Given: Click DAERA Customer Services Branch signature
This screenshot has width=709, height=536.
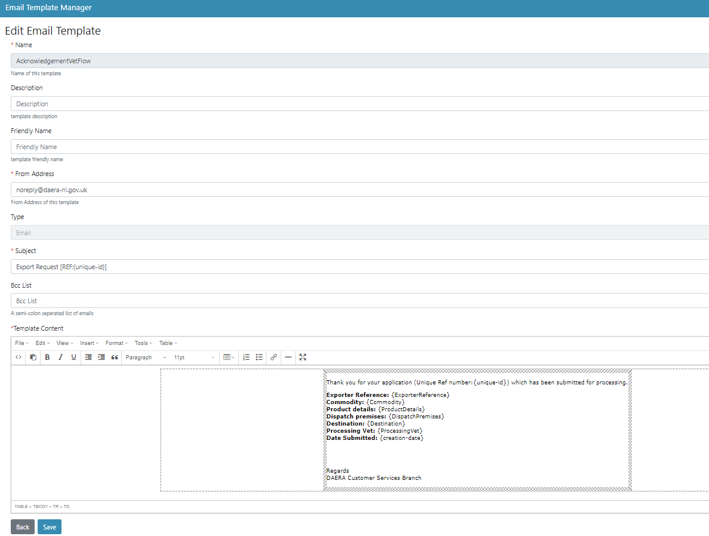Looking at the screenshot, I should (374, 478).
